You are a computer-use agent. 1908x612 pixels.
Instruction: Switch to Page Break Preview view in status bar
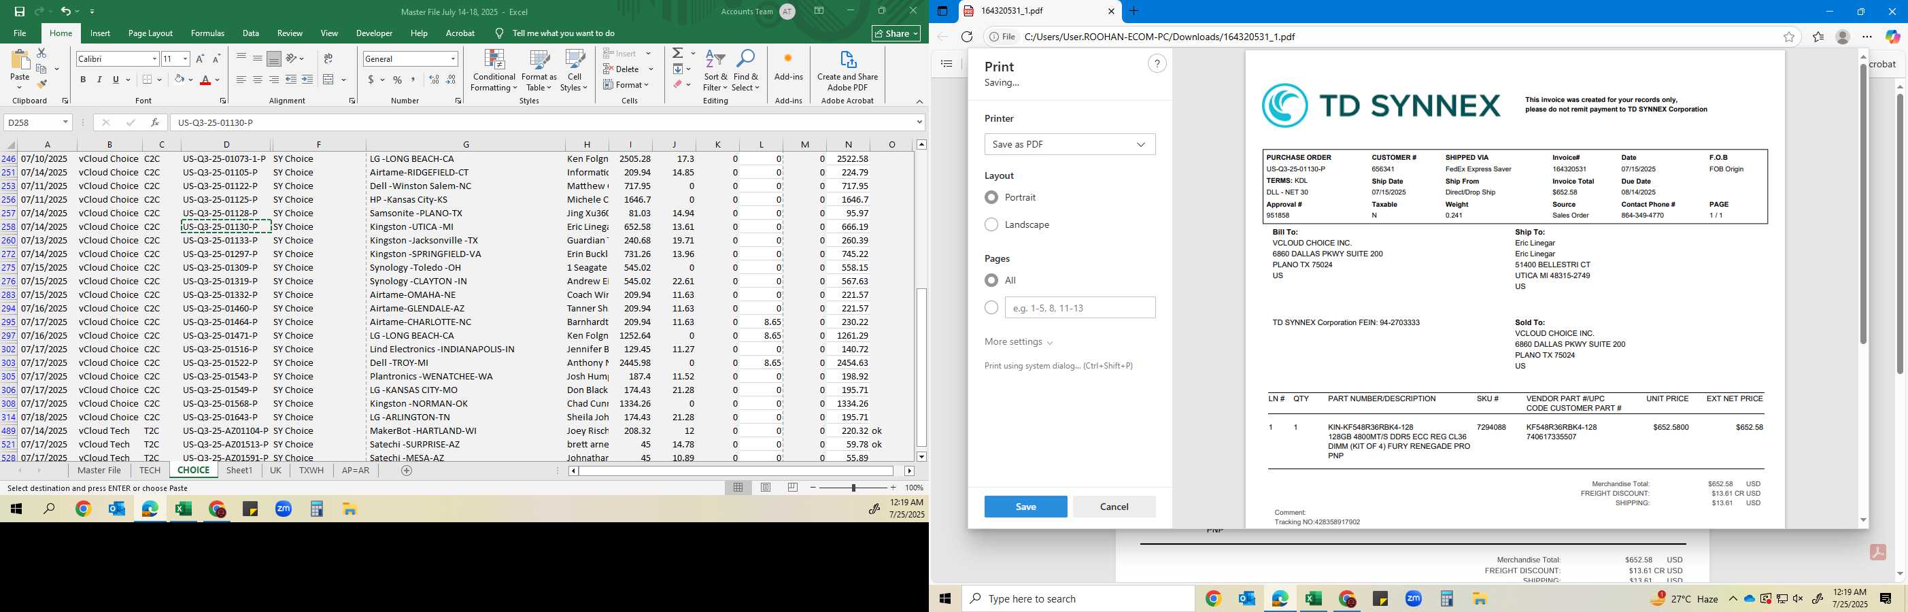(793, 488)
